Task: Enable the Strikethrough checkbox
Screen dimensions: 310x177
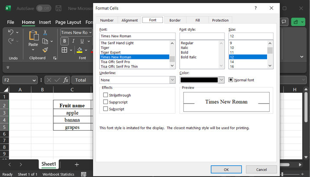Action: pos(106,95)
